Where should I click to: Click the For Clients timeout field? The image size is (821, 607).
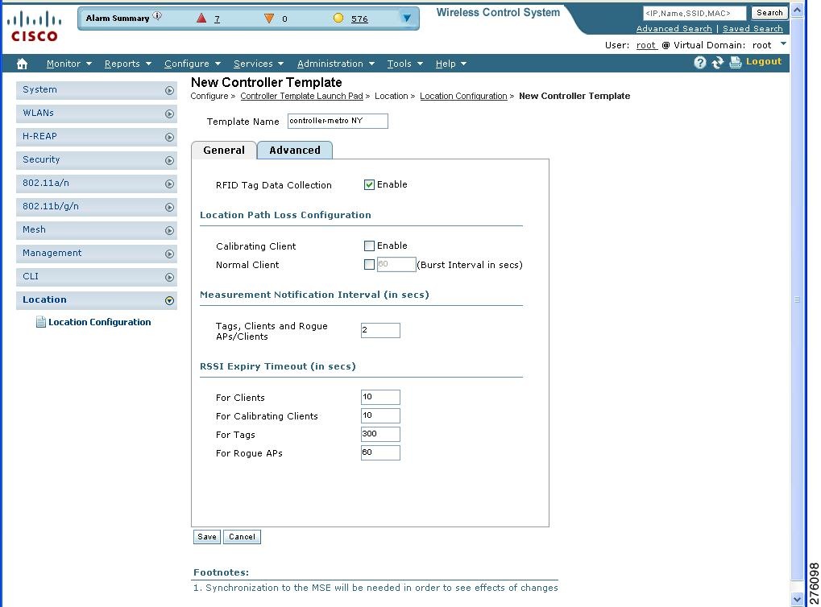pos(380,397)
